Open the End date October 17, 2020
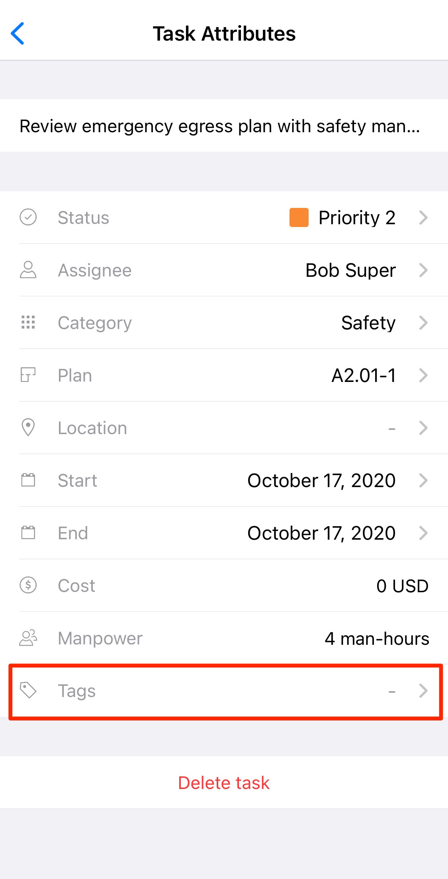Screen dimensions: 448x879 (x=321, y=533)
